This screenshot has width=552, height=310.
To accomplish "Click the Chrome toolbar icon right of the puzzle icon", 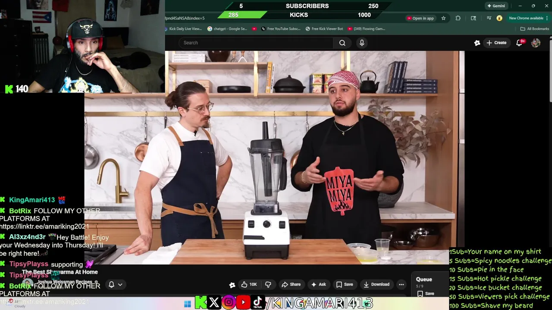I will tap(474, 18).
